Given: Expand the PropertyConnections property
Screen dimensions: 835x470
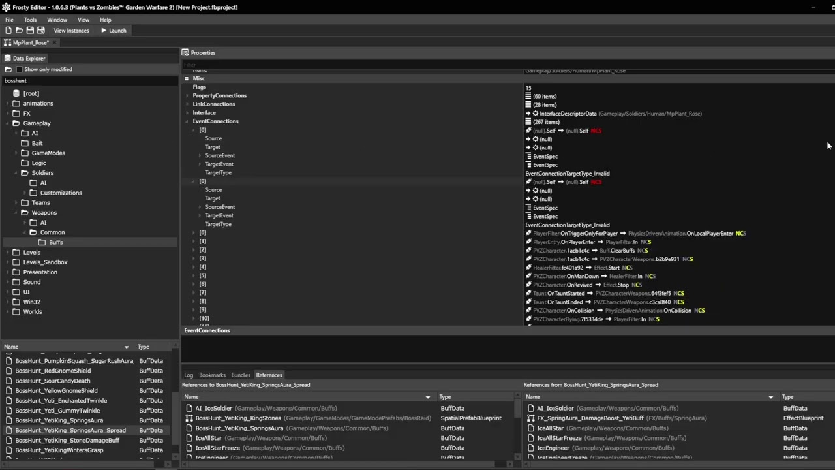Looking at the screenshot, I should click(x=187, y=96).
